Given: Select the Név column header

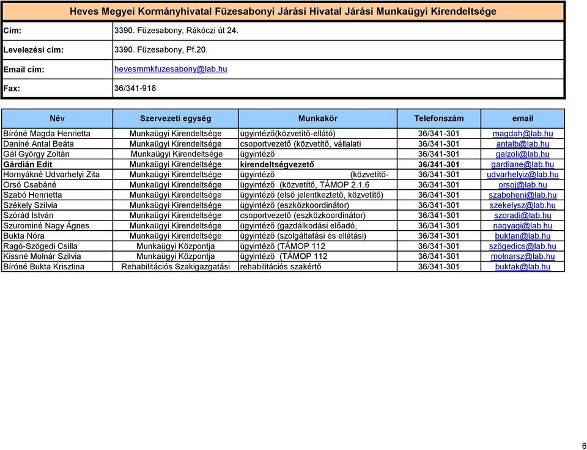Looking at the screenshot, I should pos(57,119).
